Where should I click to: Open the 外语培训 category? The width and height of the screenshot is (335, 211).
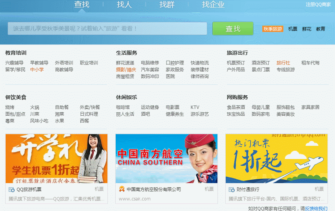[64, 63]
